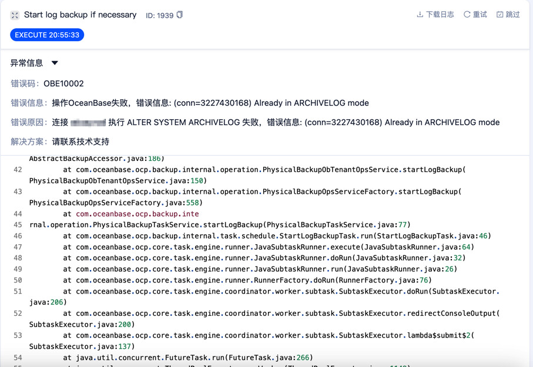Click the download icon before 下载日志
This screenshot has height=367, width=533.
click(420, 15)
